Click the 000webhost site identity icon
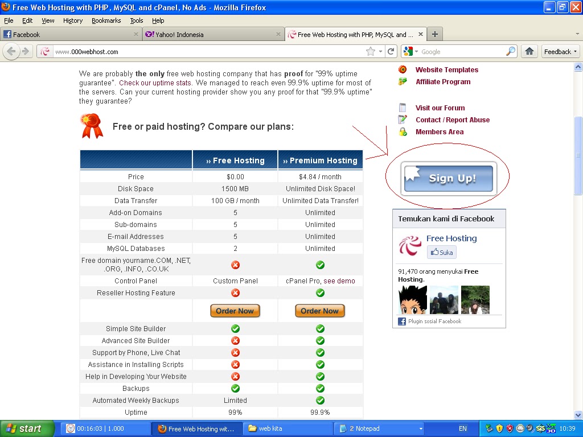The image size is (583, 437). click(44, 52)
